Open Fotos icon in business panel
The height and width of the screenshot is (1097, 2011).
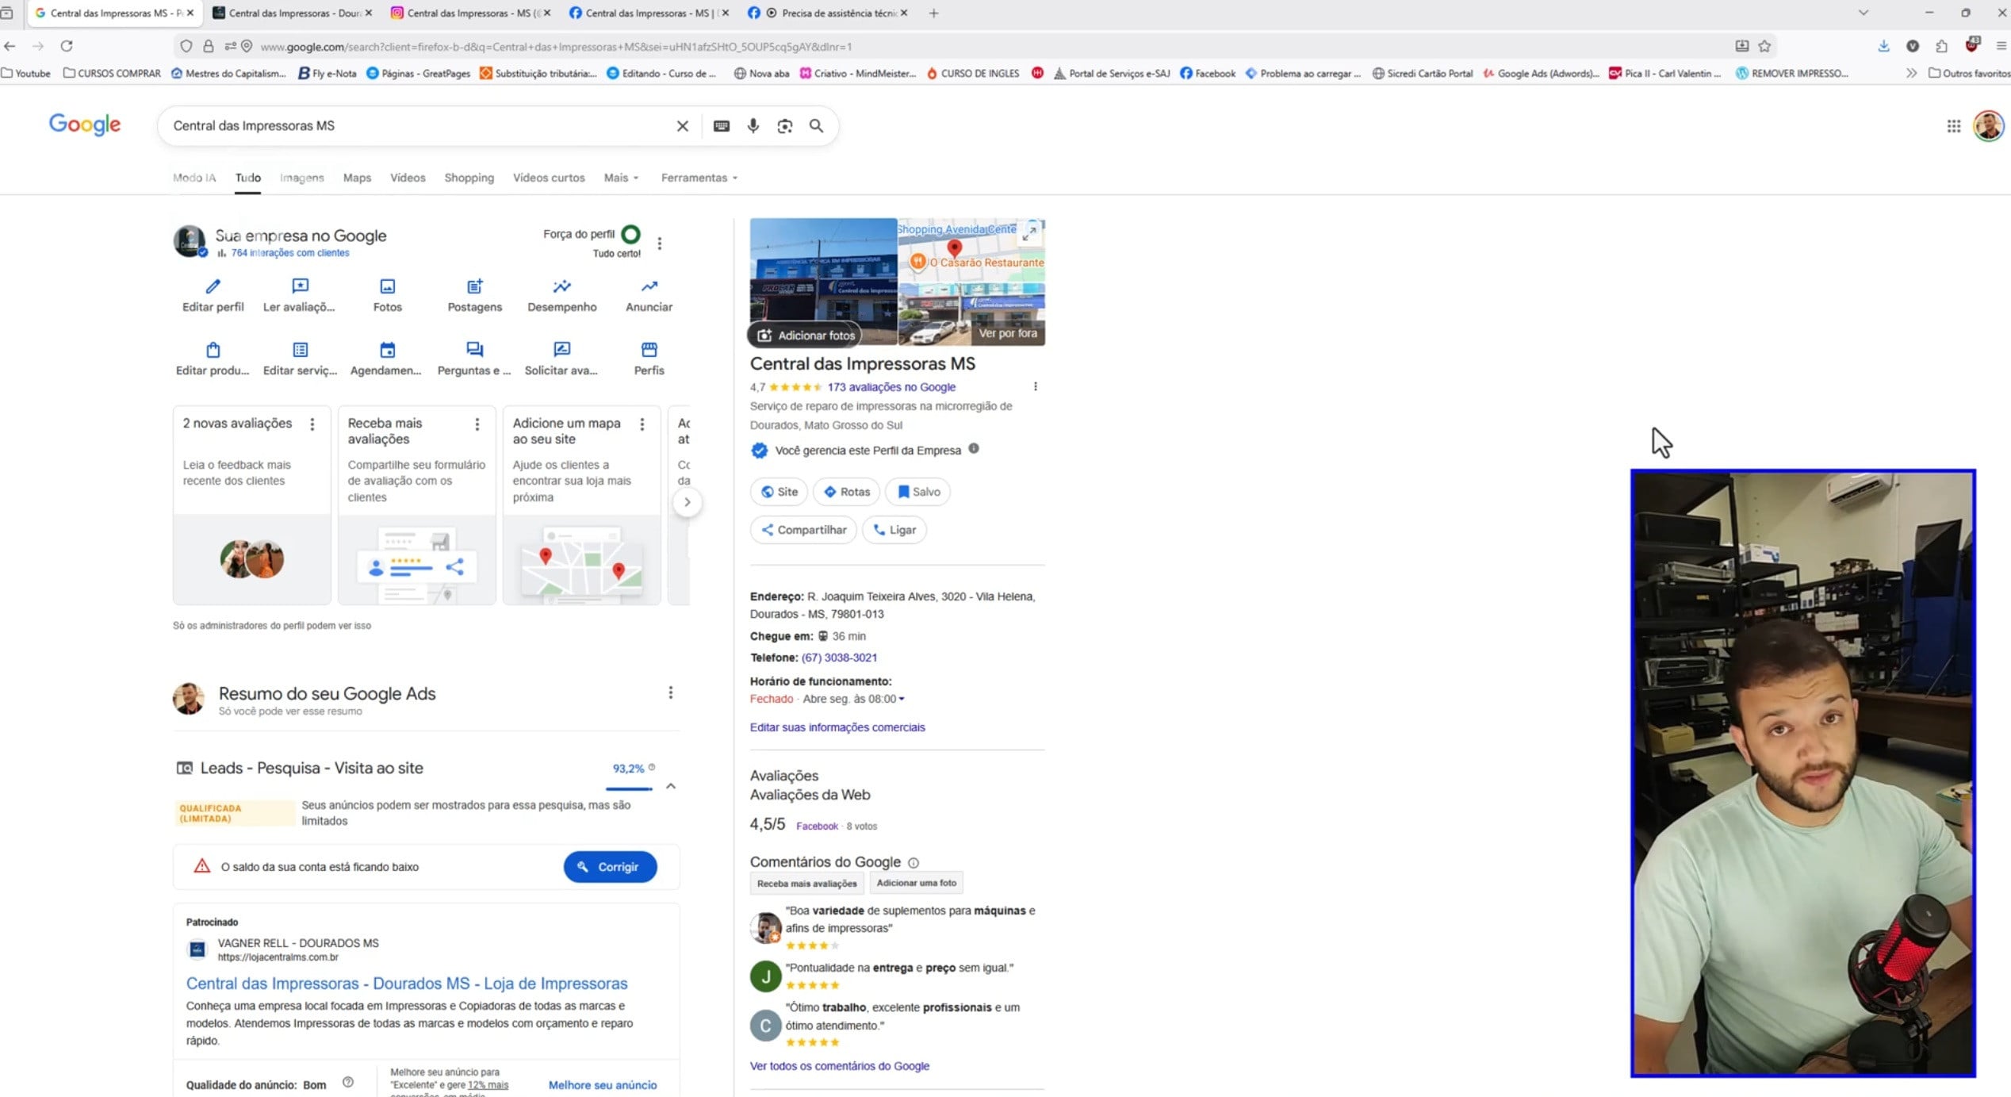tap(387, 286)
